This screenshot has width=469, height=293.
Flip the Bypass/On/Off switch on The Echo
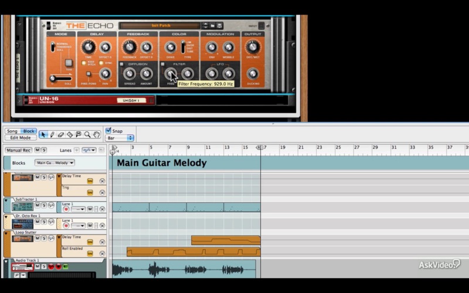49,26
